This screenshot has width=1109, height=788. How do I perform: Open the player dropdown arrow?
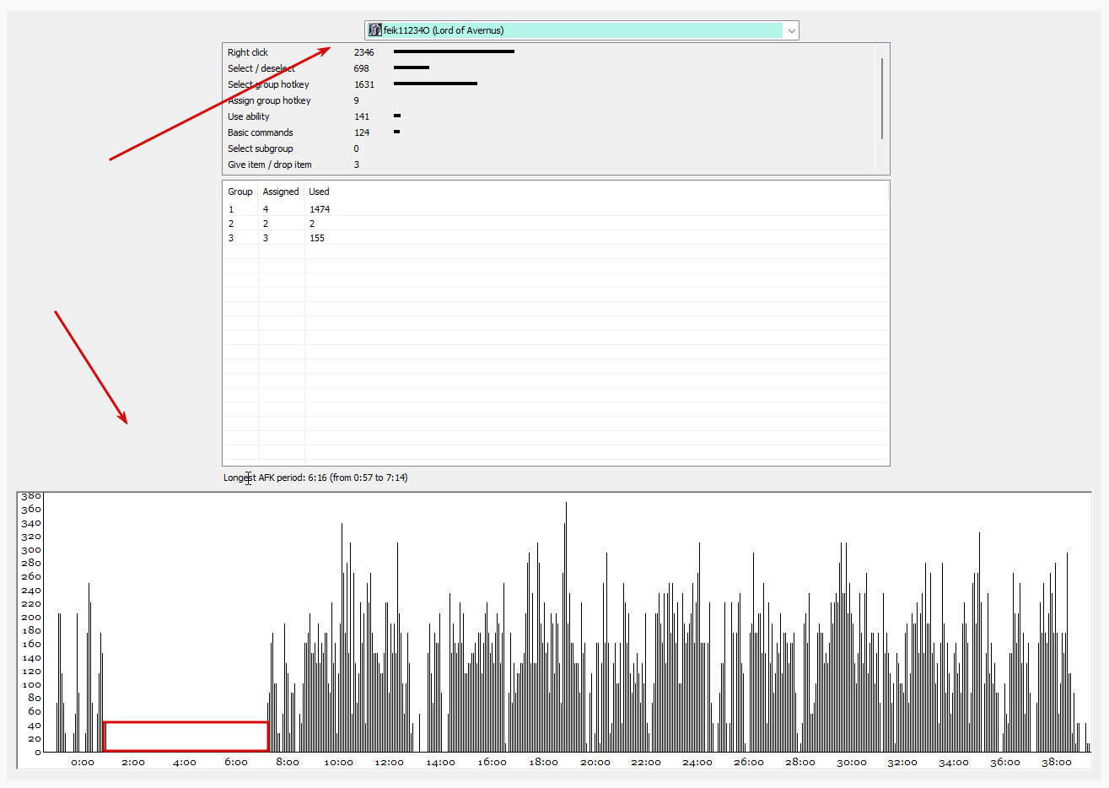pos(791,30)
